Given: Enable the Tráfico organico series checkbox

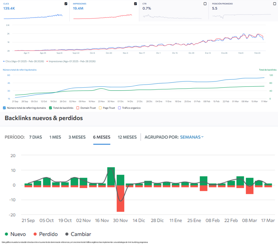Looking at the screenshot, I should tap(120, 108).
